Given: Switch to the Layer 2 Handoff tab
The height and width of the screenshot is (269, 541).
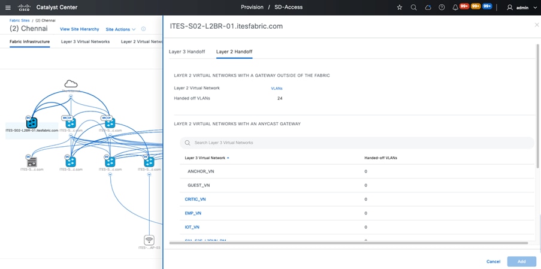Looking at the screenshot, I should (234, 52).
